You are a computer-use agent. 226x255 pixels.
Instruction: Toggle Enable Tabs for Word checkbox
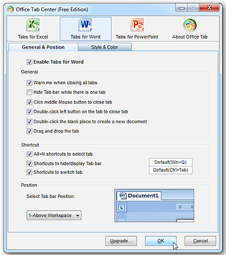[29, 62]
